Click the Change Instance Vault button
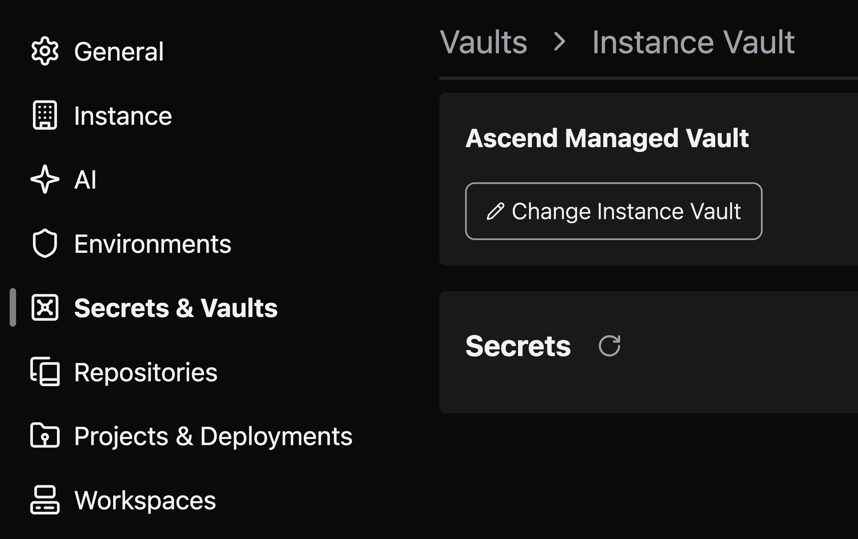The image size is (858, 539). pyautogui.click(x=613, y=211)
